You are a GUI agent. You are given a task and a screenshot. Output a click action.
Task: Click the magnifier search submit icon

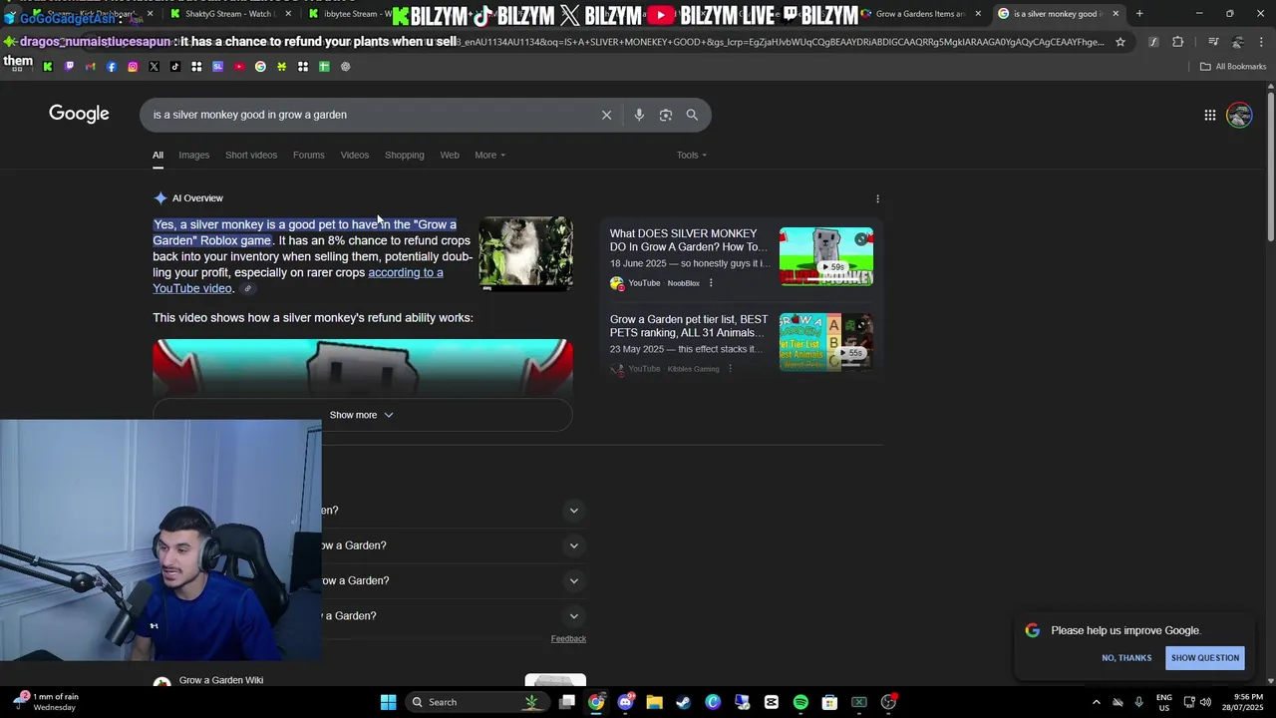(692, 115)
